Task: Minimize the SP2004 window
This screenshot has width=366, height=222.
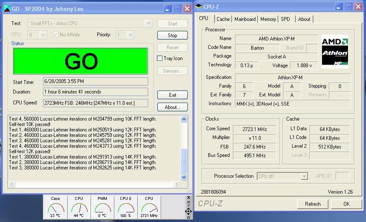Action: [x=167, y=9]
